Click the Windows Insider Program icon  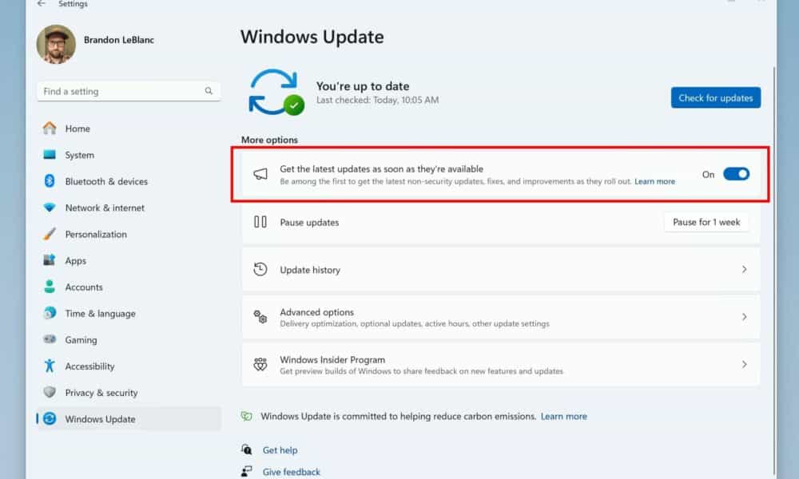[260, 365]
